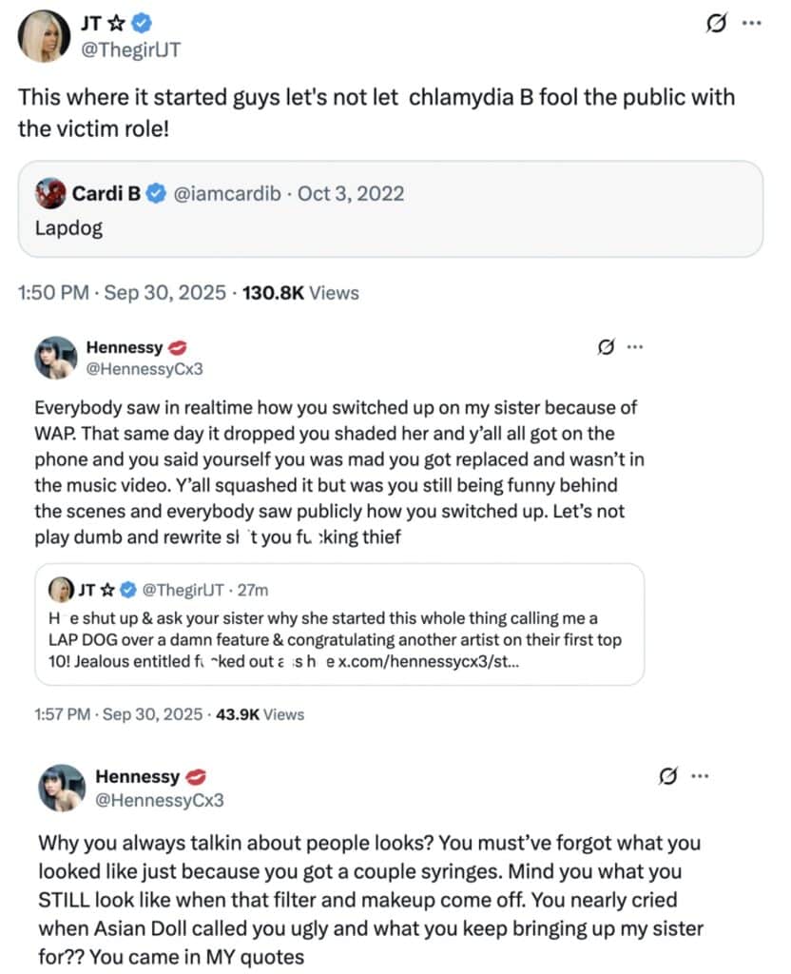791x974 pixels.
Task: Open more options on Hennessy's syringes tweet
Action: (701, 776)
